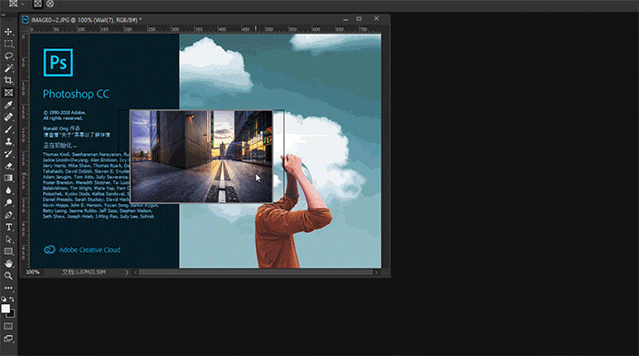Expand the collapsed toolbar double arrows
The image size is (639, 356).
(4, 15)
